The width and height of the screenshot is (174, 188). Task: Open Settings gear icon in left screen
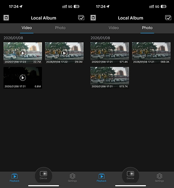click(x=72, y=176)
